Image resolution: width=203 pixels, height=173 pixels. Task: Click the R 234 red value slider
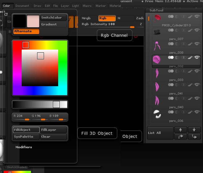22,118
